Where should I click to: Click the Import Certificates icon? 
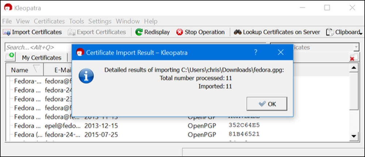click(x=7, y=32)
